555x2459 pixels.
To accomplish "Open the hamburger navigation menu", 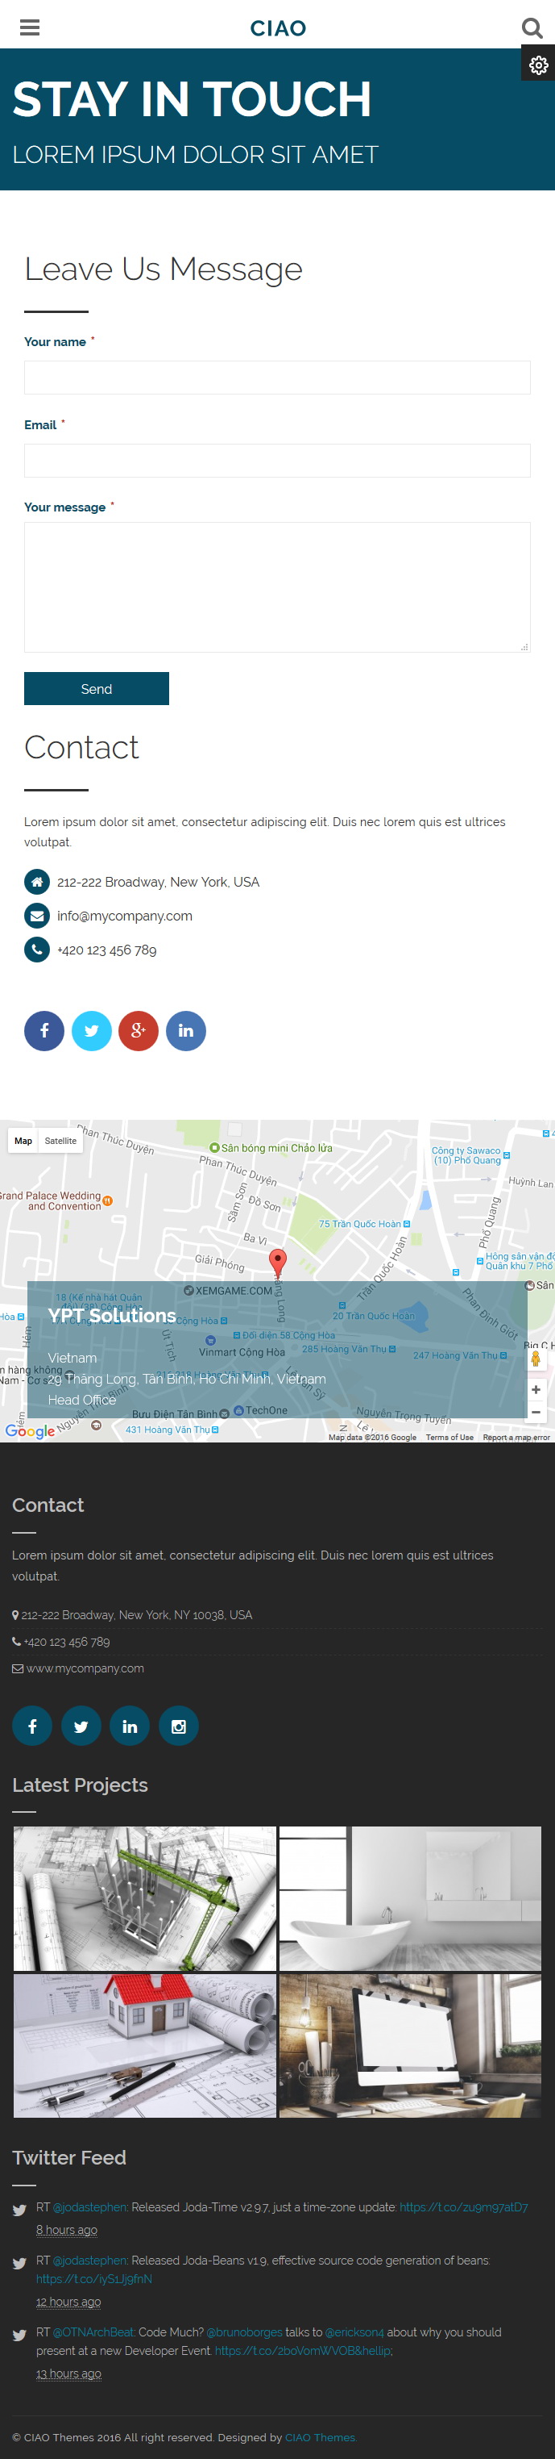I will [30, 27].
